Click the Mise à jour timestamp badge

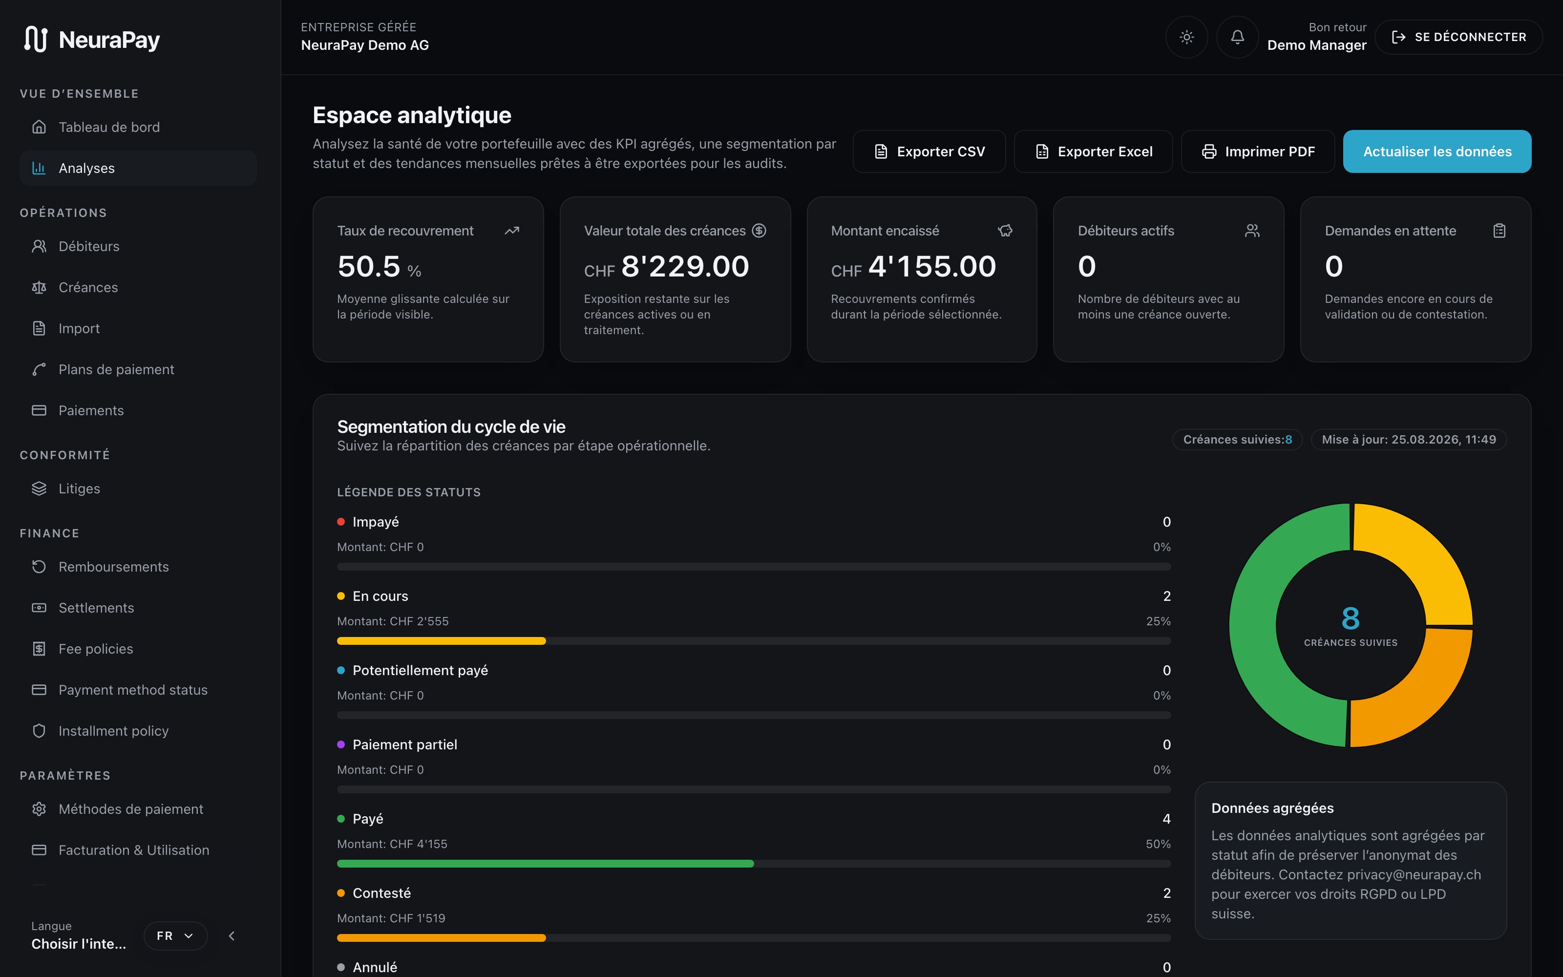click(1409, 439)
